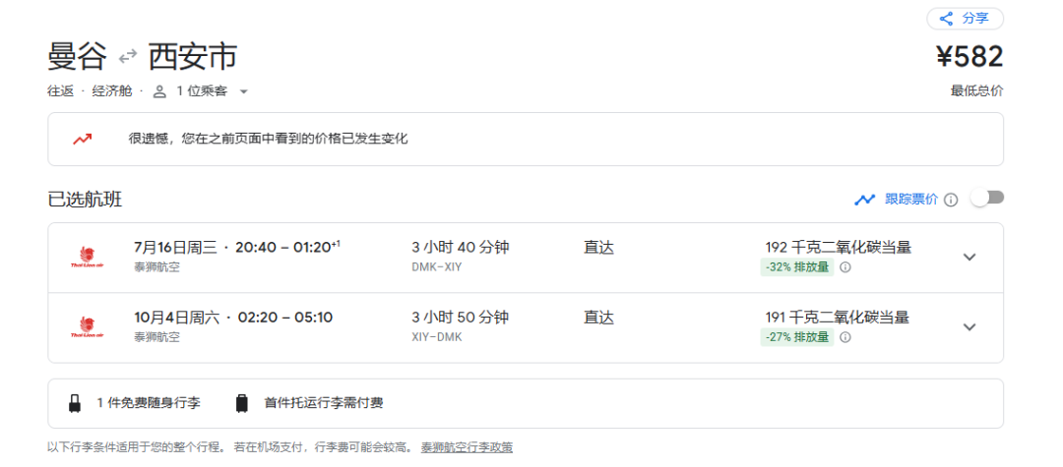Click the 已选航班 heading

coord(85,200)
